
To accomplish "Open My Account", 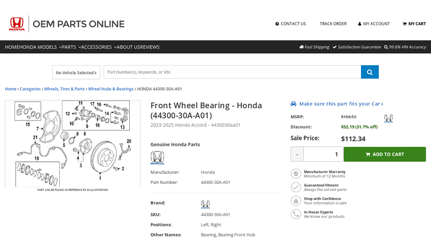I will [x=374, y=24].
